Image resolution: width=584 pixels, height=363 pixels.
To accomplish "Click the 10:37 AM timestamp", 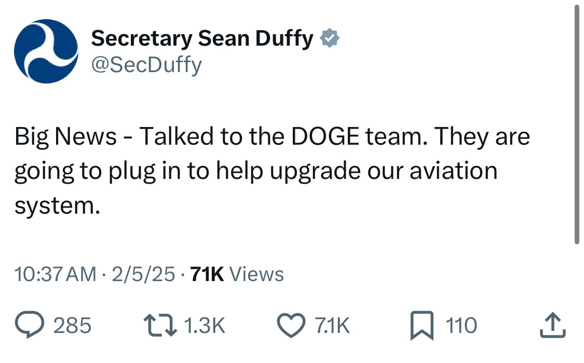I will point(56,274).
